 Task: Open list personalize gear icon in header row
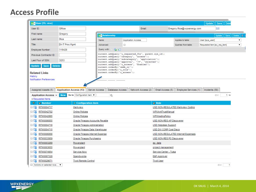coord(34,103)
